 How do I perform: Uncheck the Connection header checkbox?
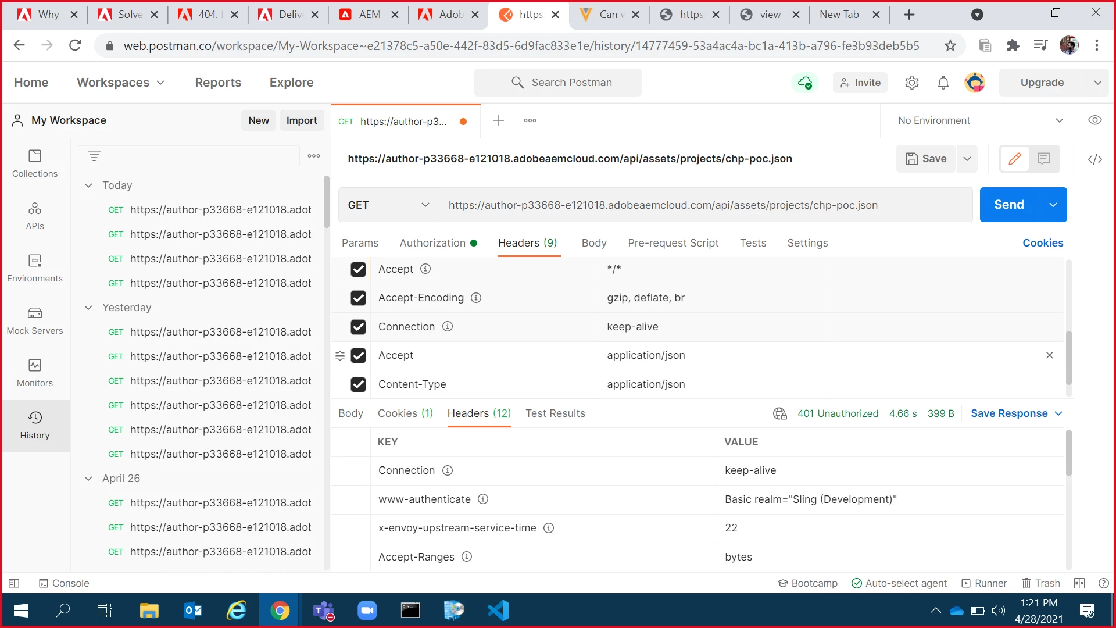(x=358, y=327)
